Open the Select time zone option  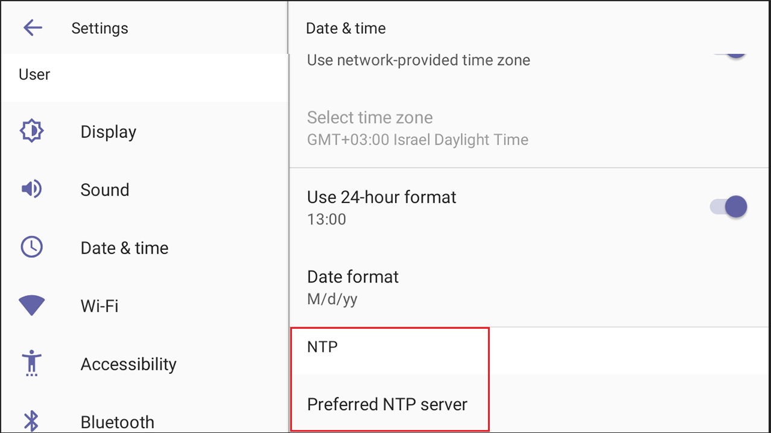(x=530, y=128)
